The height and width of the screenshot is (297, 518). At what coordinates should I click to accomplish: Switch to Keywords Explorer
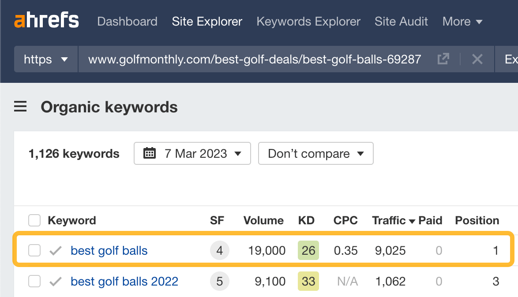click(x=308, y=21)
